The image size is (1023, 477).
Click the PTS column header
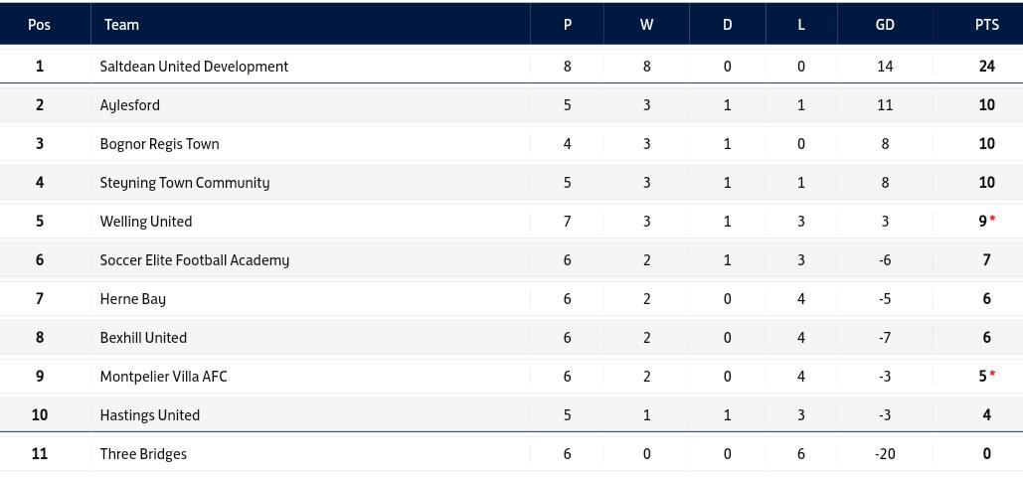click(986, 25)
